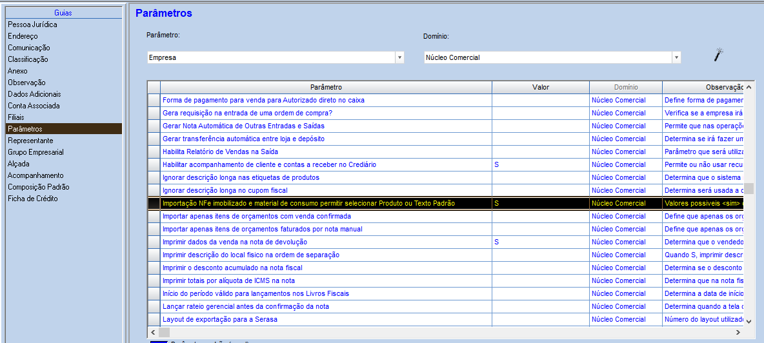Select row marker of highlighted Importação NFe row

click(x=154, y=203)
